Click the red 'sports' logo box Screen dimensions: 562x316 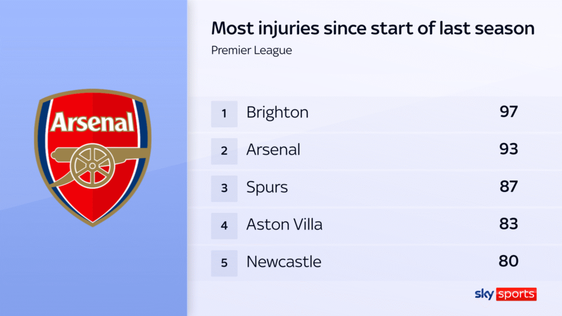pyautogui.click(x=516, y=294)
